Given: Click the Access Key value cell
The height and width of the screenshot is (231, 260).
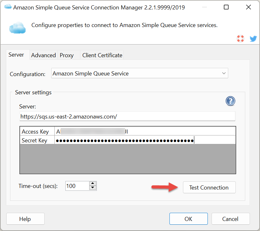Looking at the screenshot, I should 145,131.
